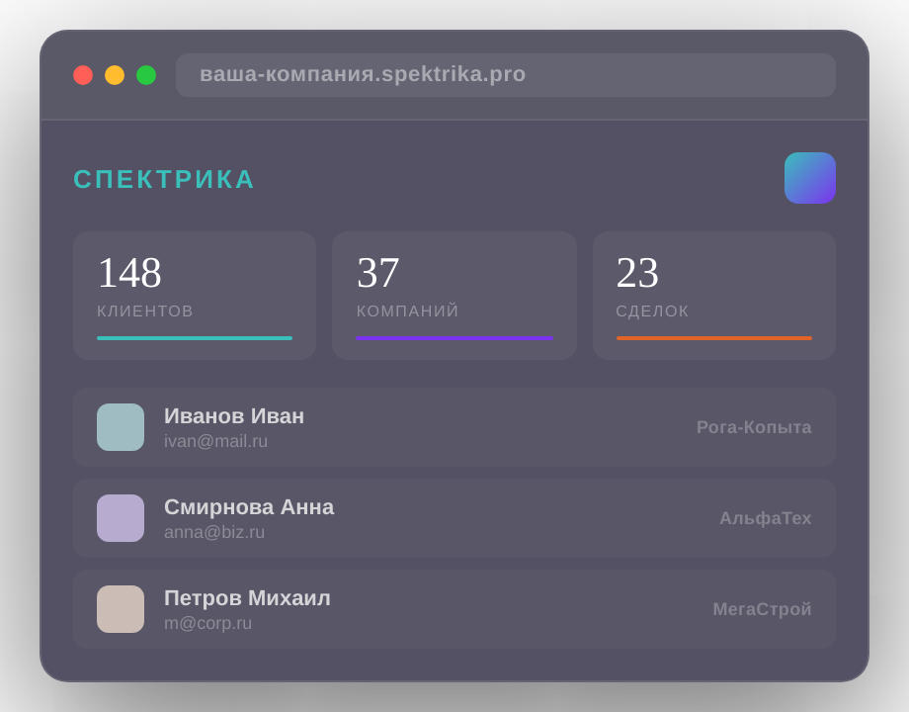Select the Смирнова Анна client name
Viewport: 909px width, 712px height.
click(249, 507)
